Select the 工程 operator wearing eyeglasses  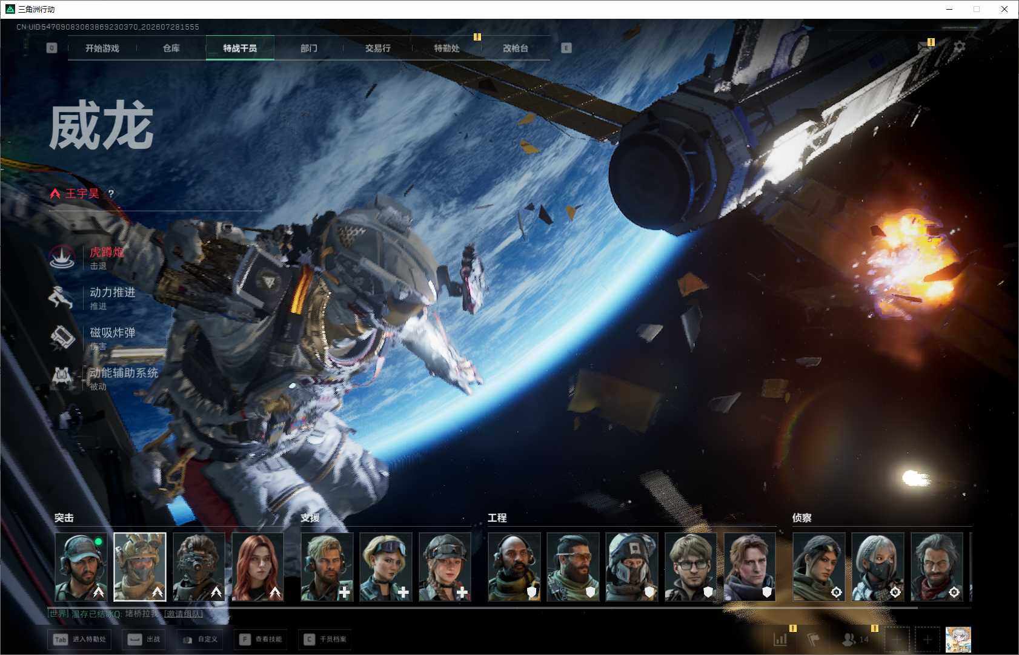coord(691,567)
